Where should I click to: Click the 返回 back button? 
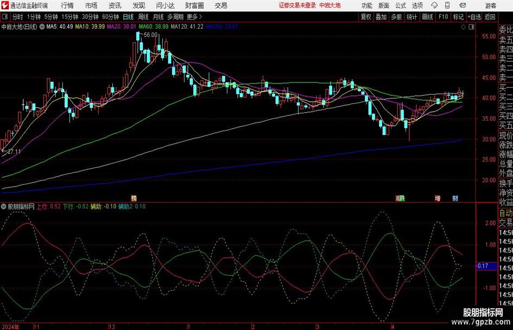(490, 17)
